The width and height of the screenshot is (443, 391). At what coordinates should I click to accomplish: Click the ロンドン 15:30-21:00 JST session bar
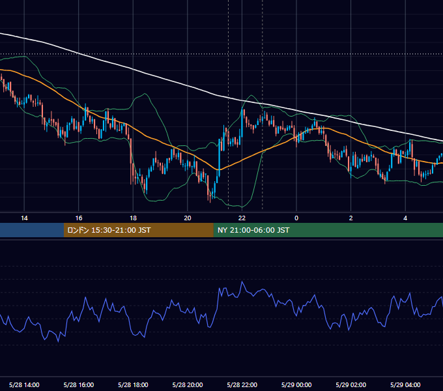pos(138,230)
